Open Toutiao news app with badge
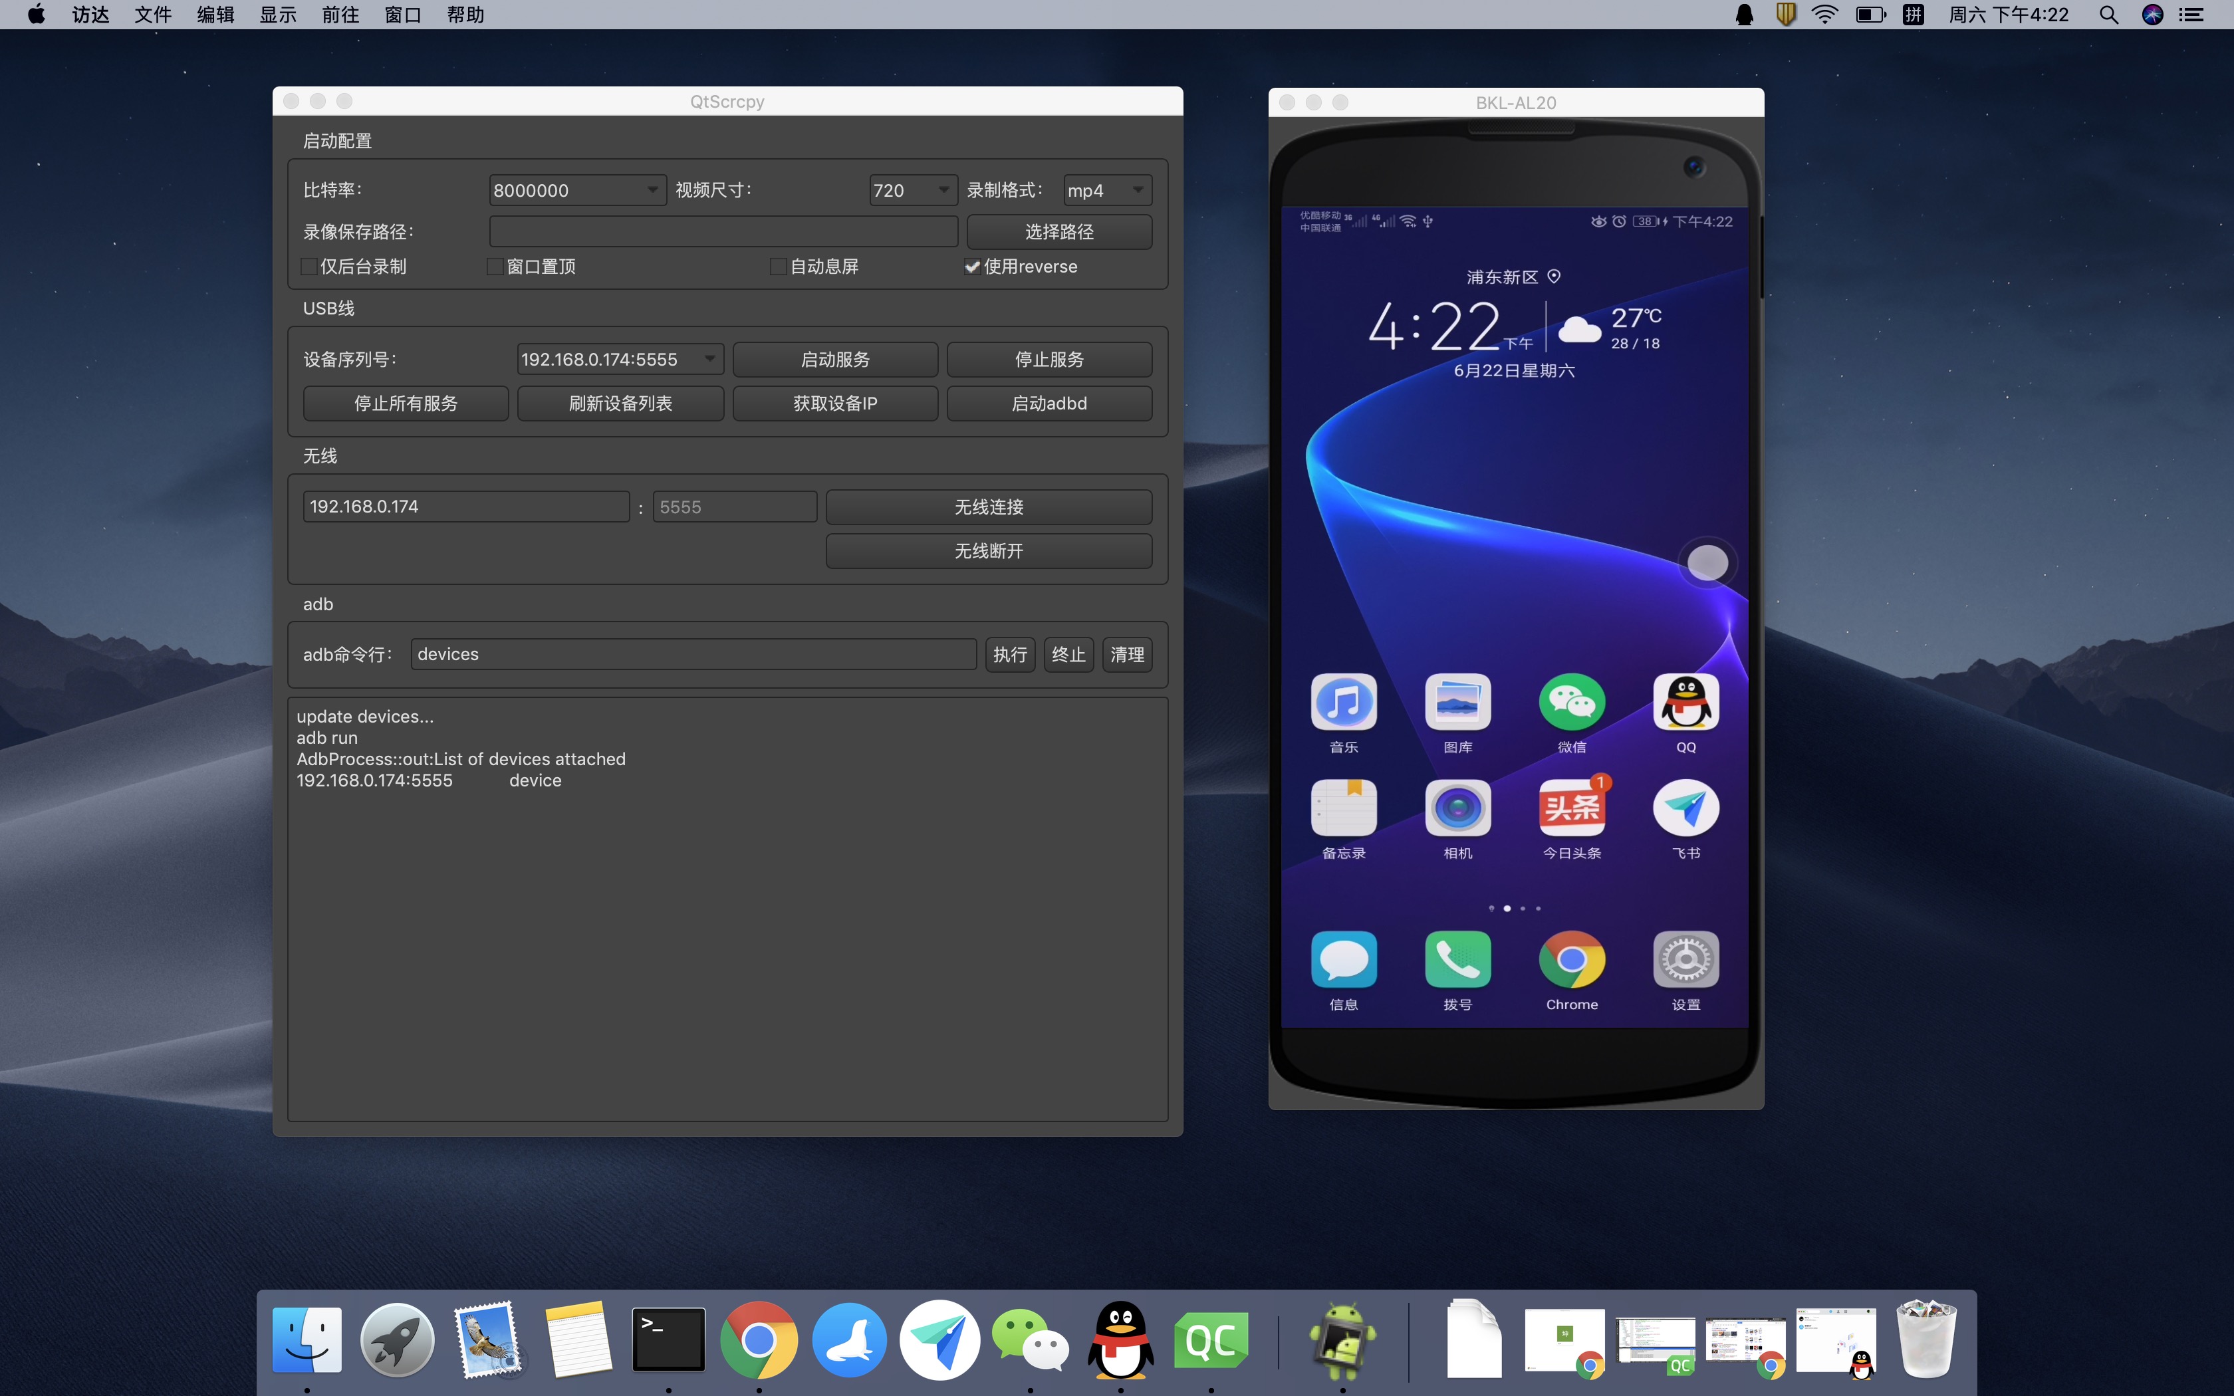The width and height of the screenshot is (2234, 1396). tap(1571, 809)
